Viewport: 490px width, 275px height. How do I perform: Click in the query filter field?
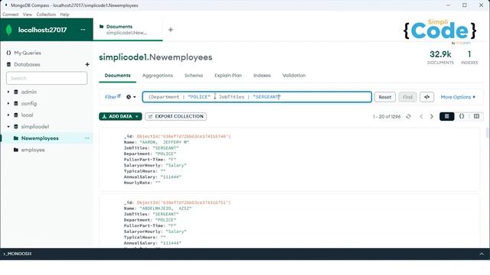click(x=257, y=97)
